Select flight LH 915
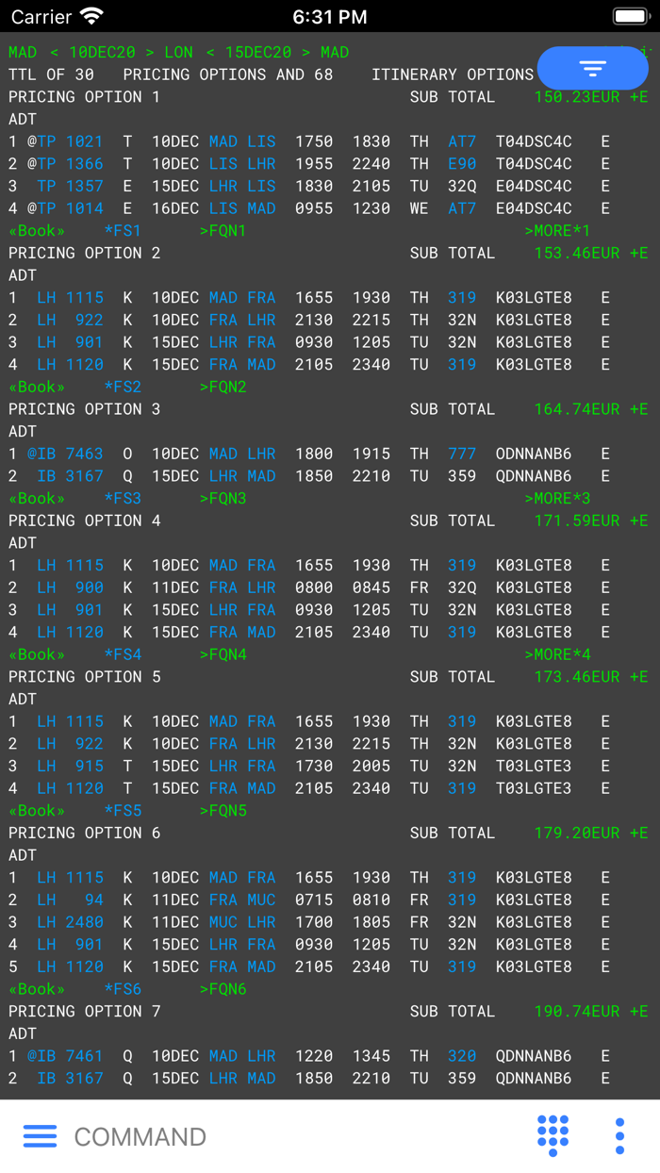 tap(70, 767)
